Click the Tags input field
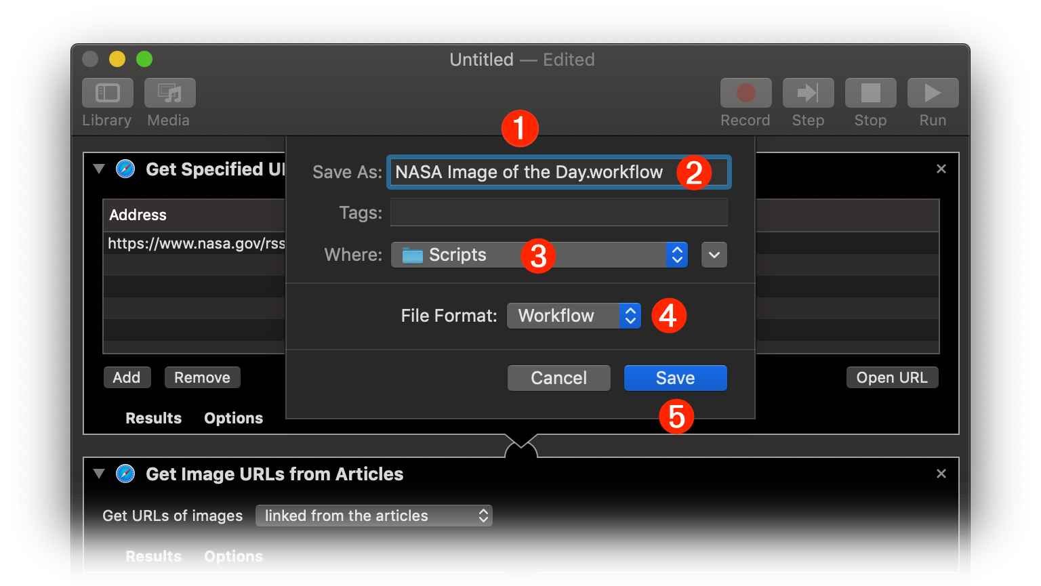This screenshot has width=1041, height=586. [558, 213]
